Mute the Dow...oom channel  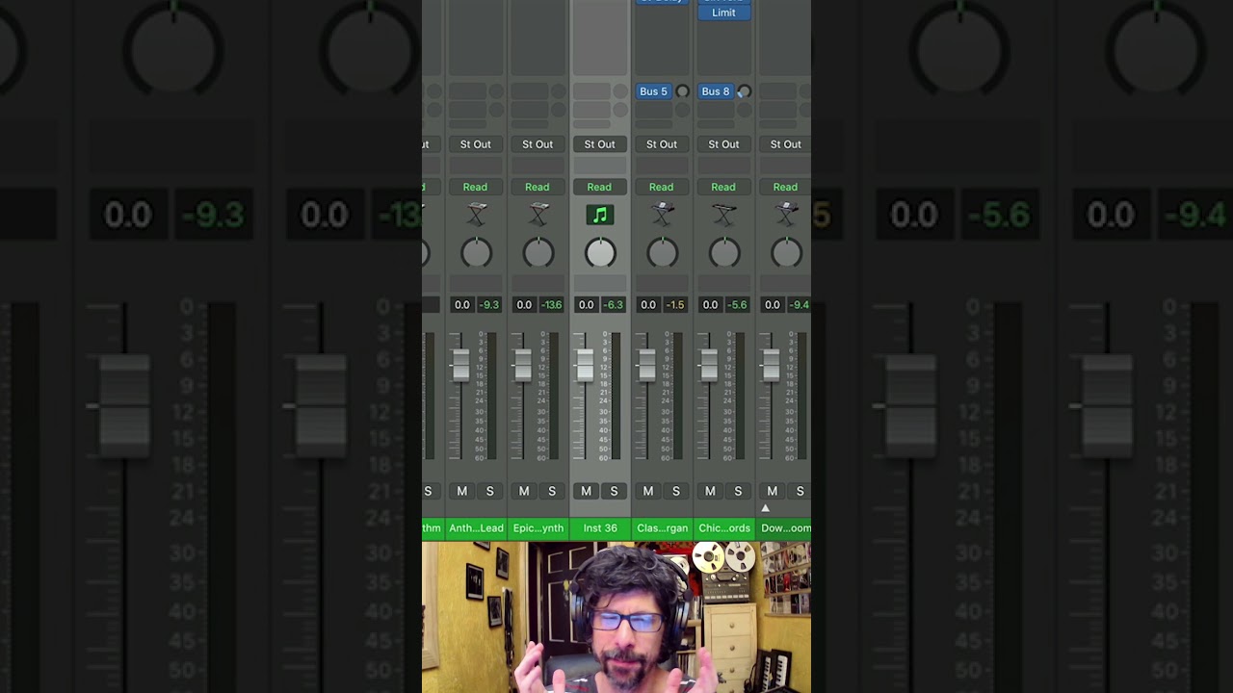(x=772, y=491)
